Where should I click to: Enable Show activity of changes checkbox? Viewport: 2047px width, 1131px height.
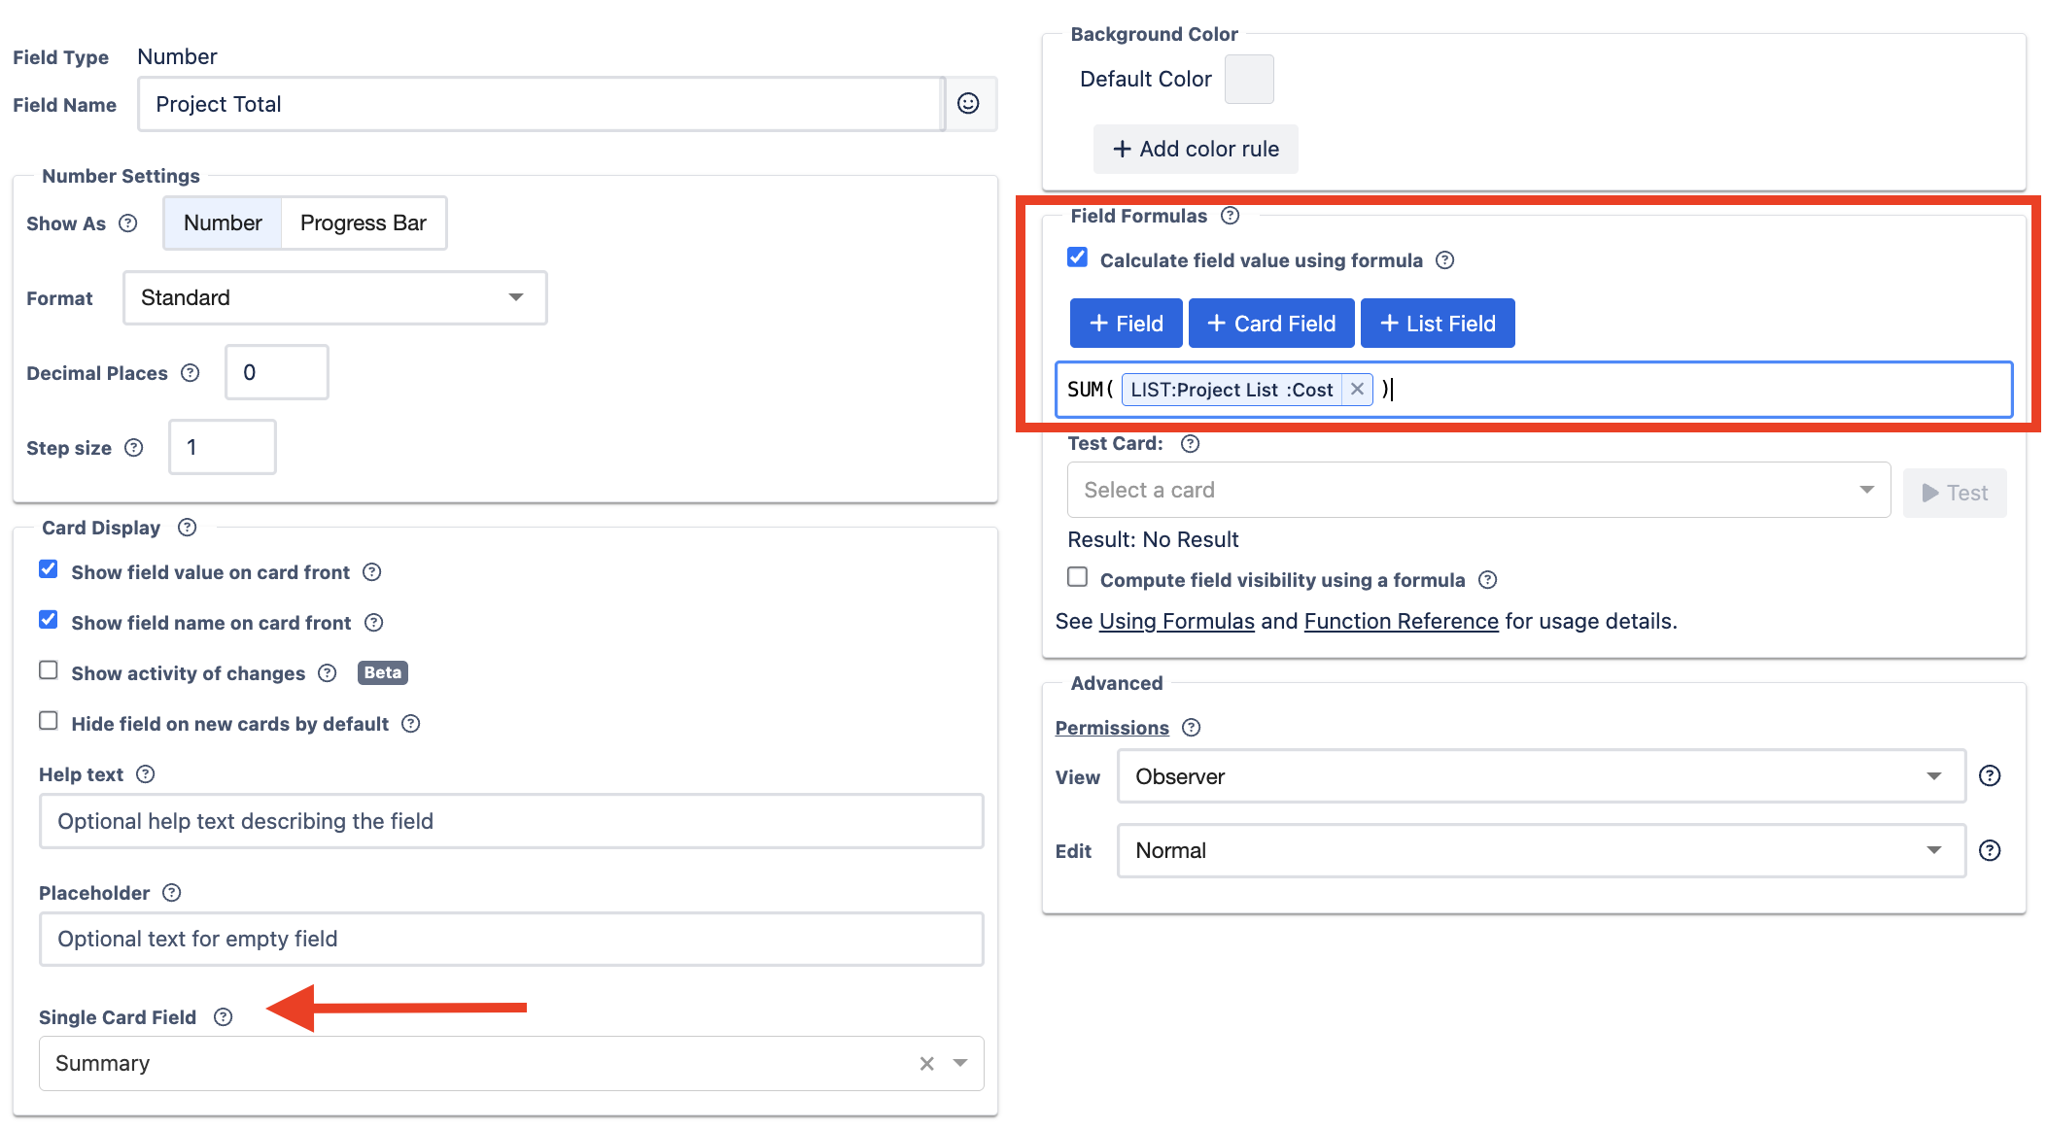click(49, 671)
